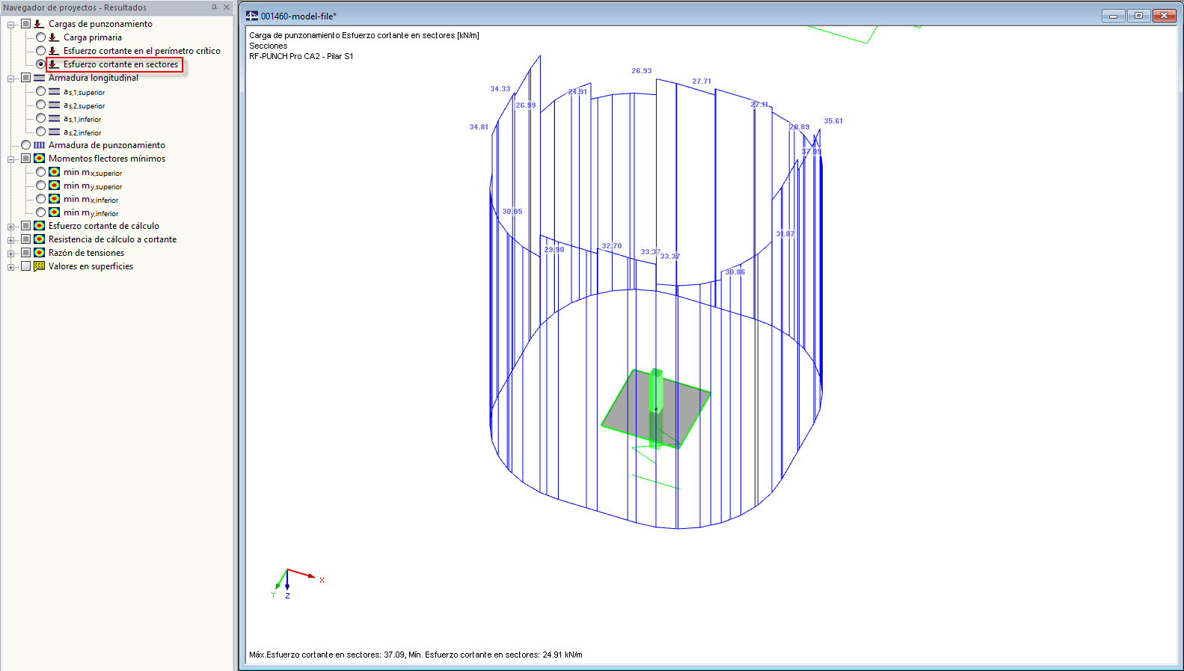The height and width of the screenshot is (671, 1184).
Task: Click the Carga primaria label
Action: (x=93, y=37)
